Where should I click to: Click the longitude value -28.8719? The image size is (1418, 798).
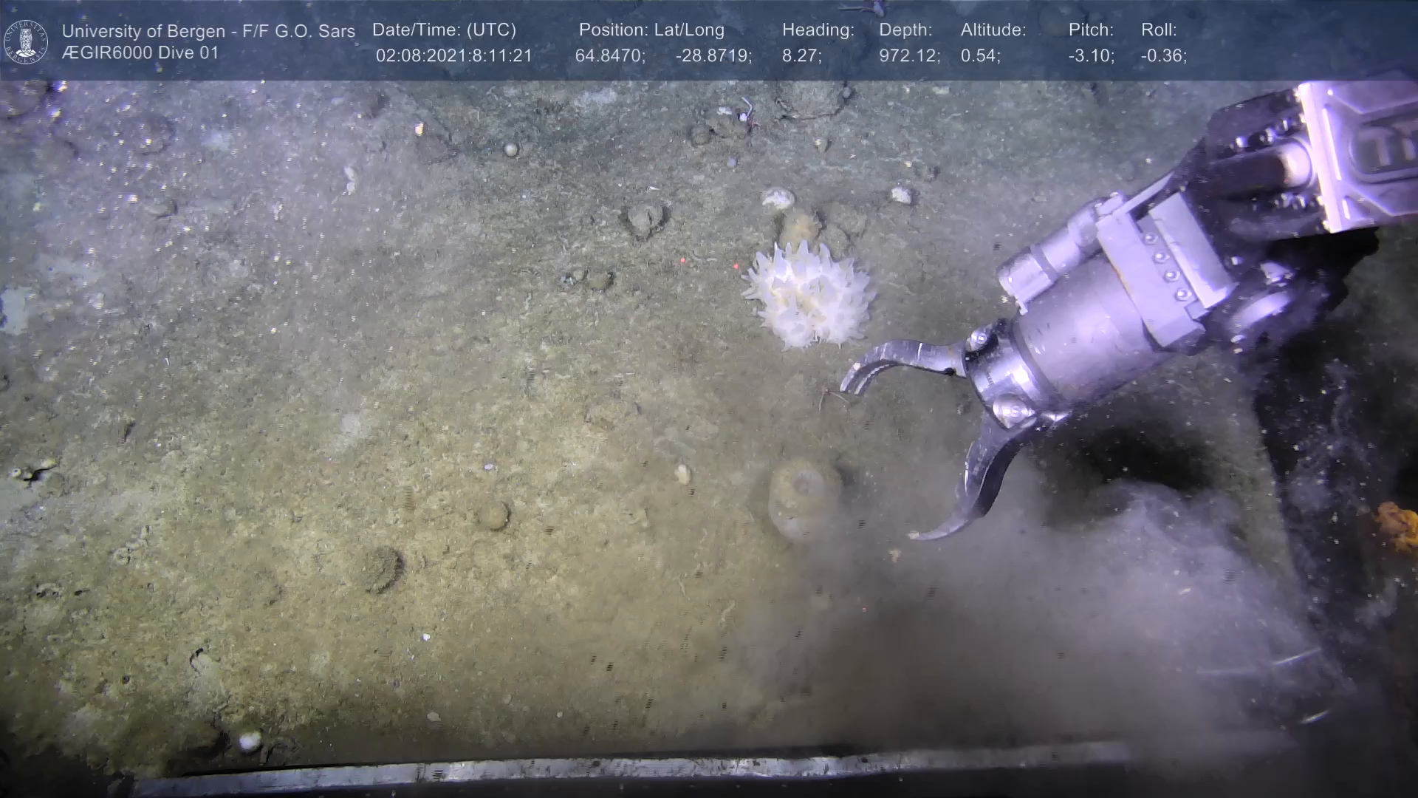[713, 56]
